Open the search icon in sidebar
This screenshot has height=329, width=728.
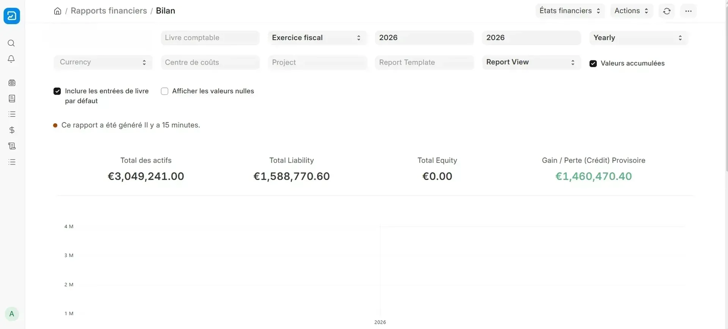coord(11,43)
